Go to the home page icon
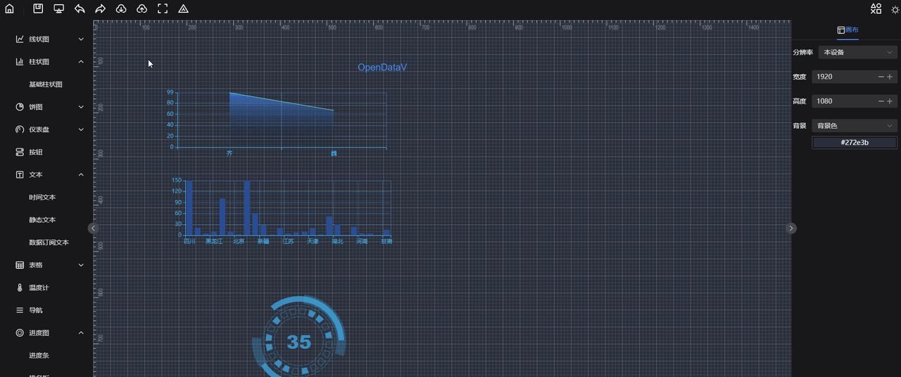Image resolution: width=901 pixels, height=377 pixels. click(9, 9)
